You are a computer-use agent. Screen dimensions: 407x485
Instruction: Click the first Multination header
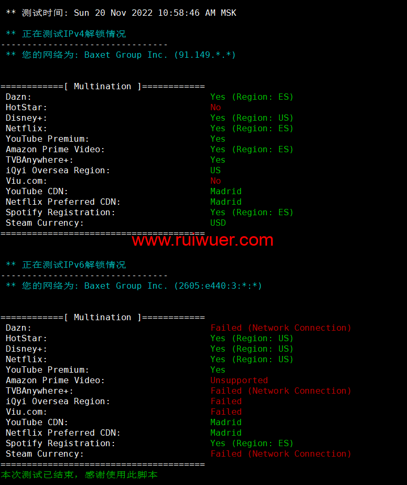click(103, 86)
